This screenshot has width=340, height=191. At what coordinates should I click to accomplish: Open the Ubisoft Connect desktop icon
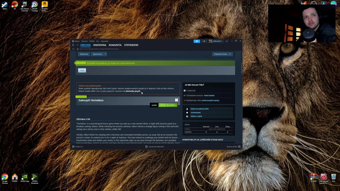pos(35,6)
